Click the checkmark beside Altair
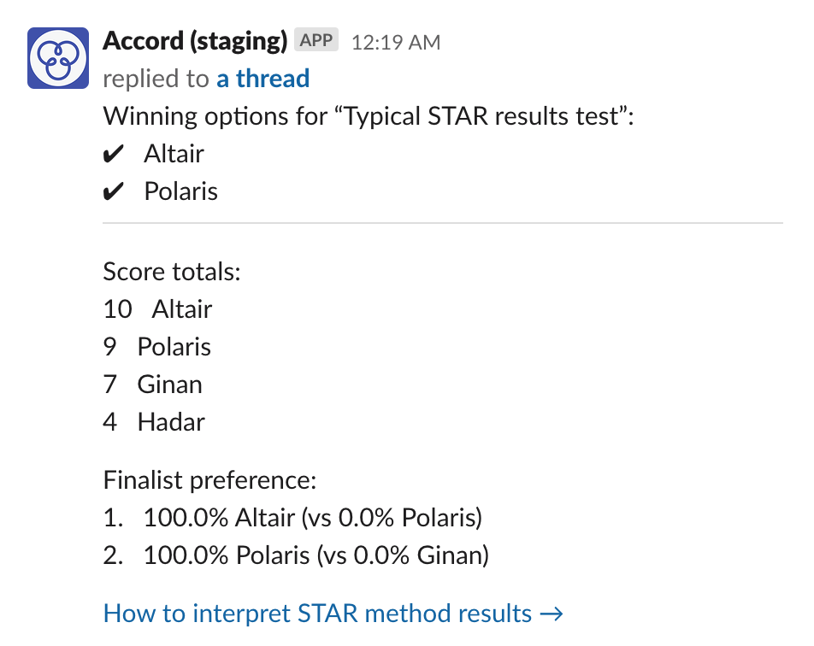The height and width of the screenshot is (646, 814). [x=114, y=153]
